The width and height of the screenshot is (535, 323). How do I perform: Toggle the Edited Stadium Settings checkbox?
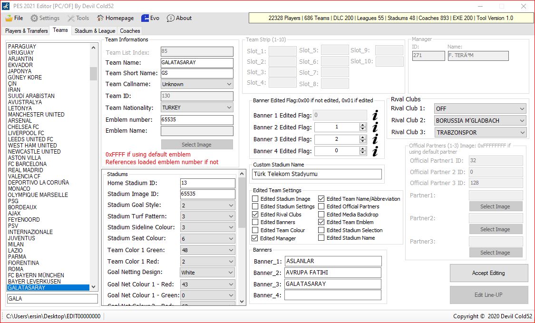tap(255, 206)
